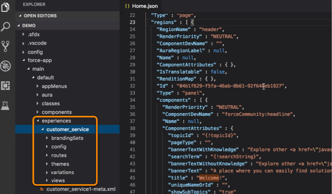Click the "topicId" key on line 39
The image size is (332, 194).
click(180, 136)
